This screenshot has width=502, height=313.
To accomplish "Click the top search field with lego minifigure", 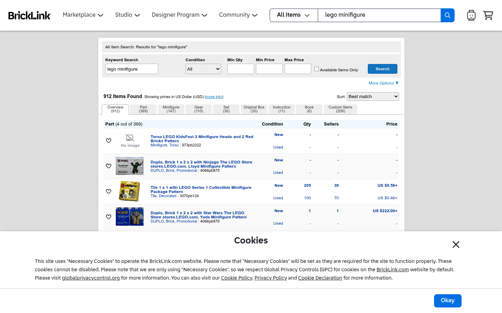I will 379,15.
